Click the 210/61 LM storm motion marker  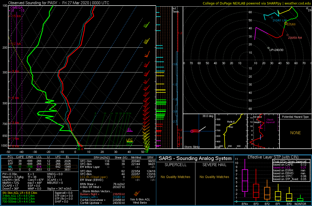[x=272, y=17]
